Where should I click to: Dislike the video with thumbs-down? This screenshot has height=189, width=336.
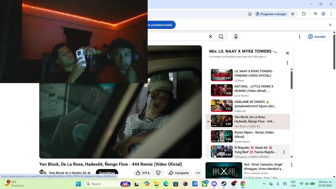pos(158,173)
